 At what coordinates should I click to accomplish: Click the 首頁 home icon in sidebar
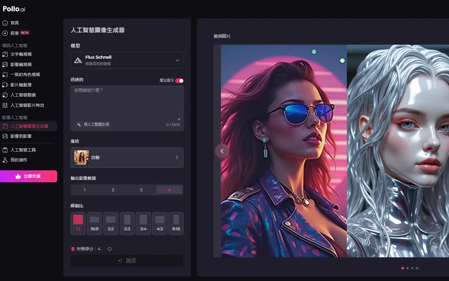pyautogui.click(x=5, y=23)
